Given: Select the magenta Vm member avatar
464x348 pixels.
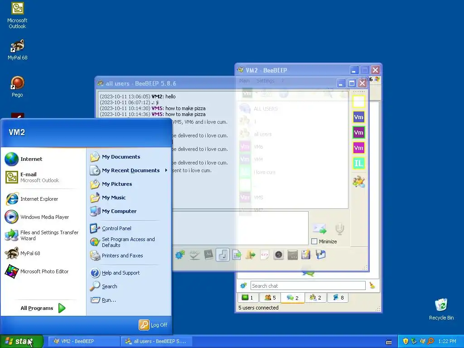Looking at the screenshot, I should click(x=359, y=148).
